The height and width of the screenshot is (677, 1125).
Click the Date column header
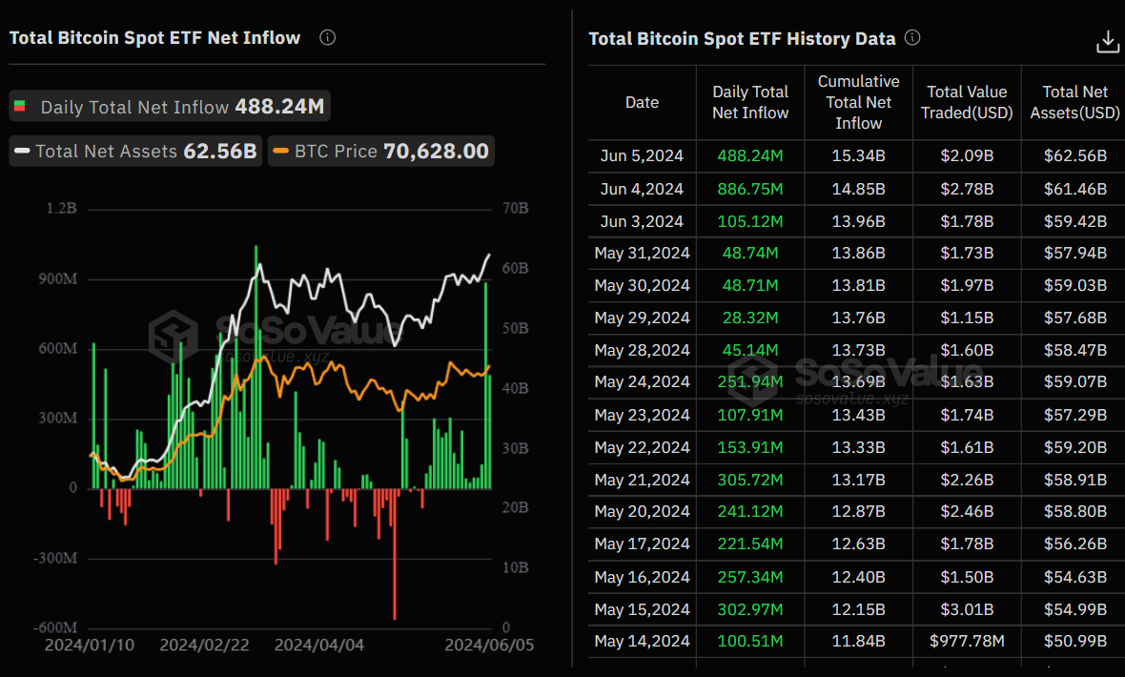point(643,103)
